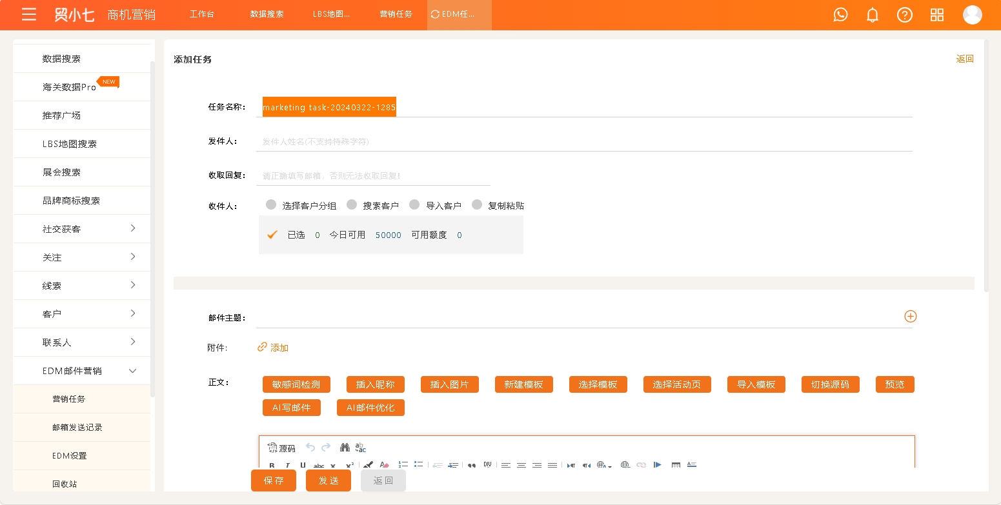Image resolution: width=1001 pixels, height=505 pixels.
Task: Click the AI邮件优化 button
Action: coord(370,408)
